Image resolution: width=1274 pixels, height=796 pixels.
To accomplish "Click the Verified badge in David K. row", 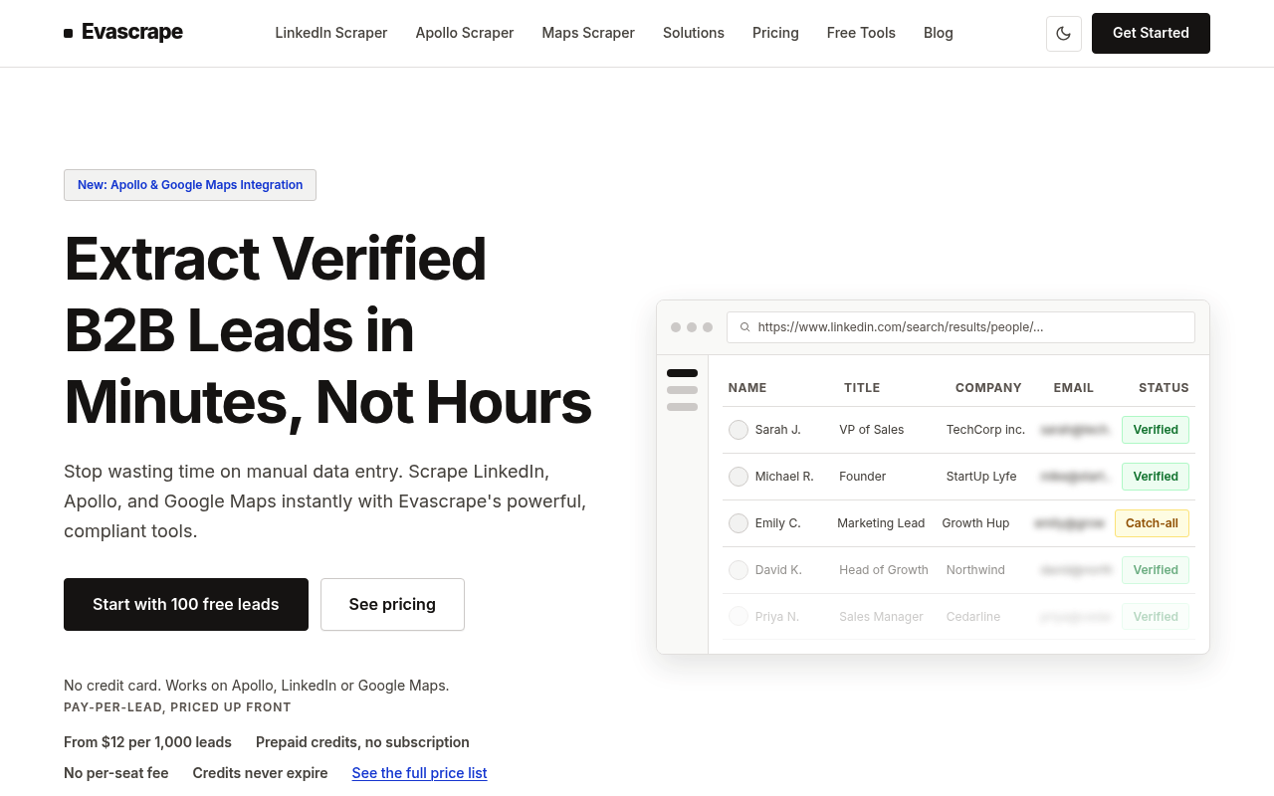I will click(x=1156, y=570).
